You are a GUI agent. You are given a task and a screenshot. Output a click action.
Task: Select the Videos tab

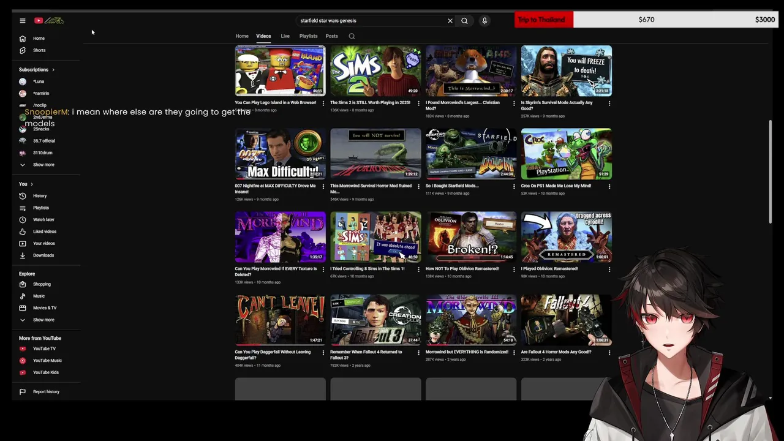pyautogui.click(x=263, y=36)
